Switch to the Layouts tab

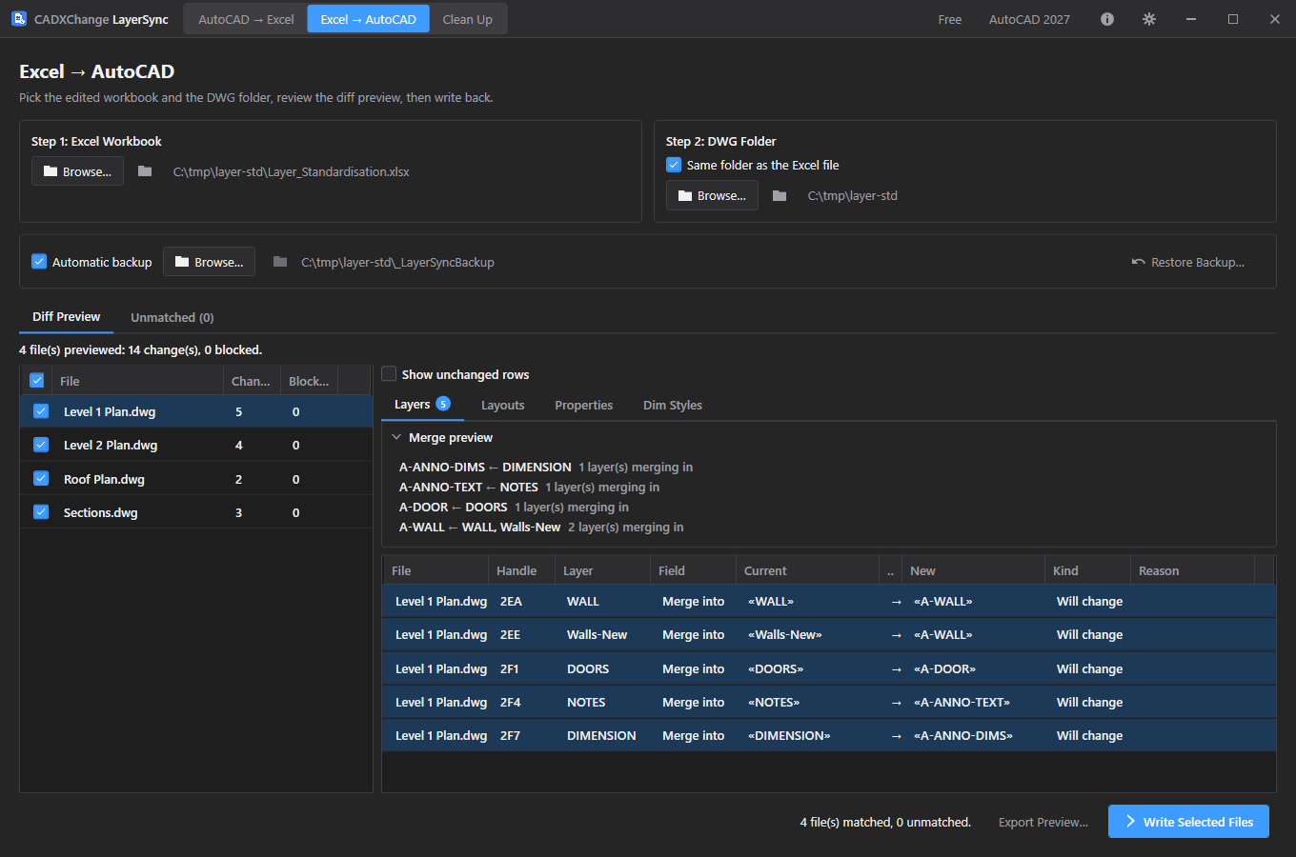pyautogui.click(x=502, y=405)
